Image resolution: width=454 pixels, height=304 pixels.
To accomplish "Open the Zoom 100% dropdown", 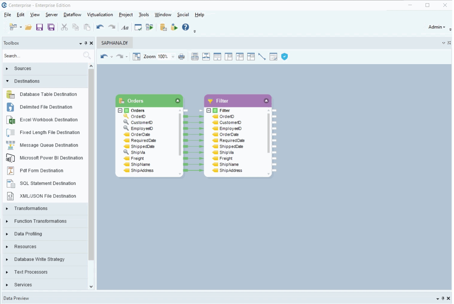I will point(173,57).
